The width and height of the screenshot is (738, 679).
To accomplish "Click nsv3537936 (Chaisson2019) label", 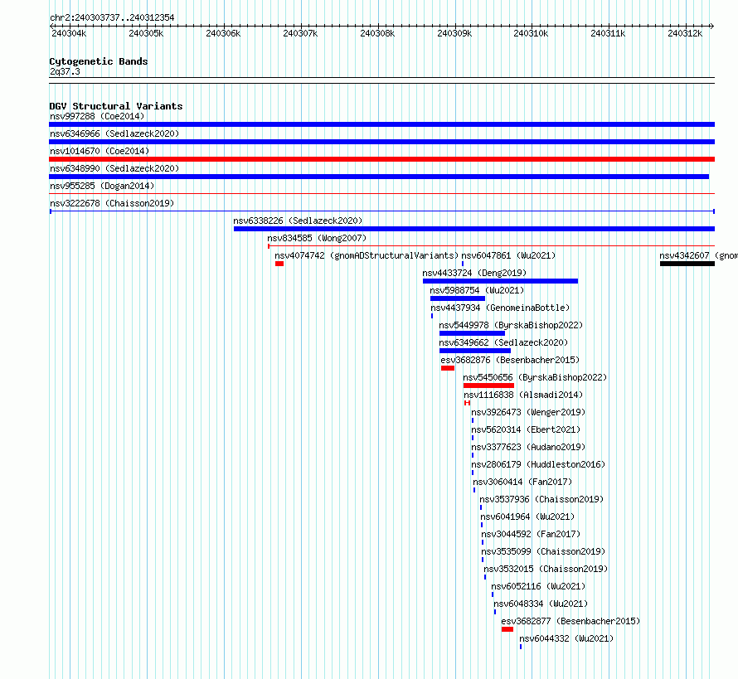I will tap(541, 499).
